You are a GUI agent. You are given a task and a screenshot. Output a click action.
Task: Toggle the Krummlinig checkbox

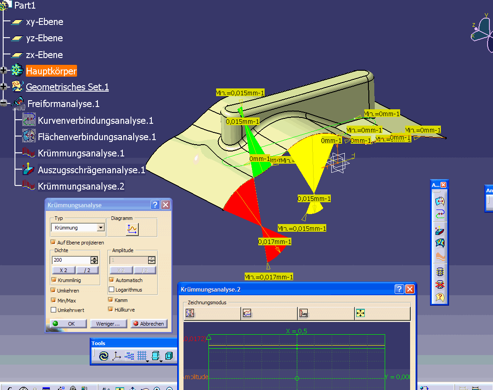tap(54, 280)
